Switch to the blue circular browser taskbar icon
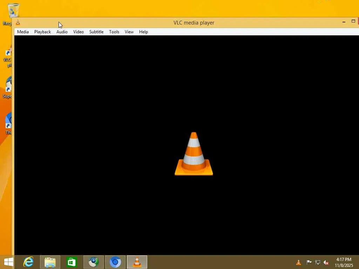This screenshot has width=359, height=269. [115, 262]
